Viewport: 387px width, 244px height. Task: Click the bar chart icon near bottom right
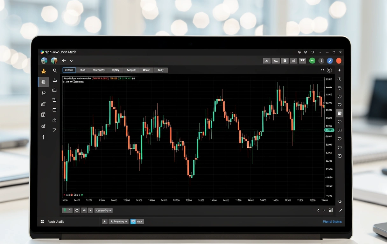click(x=331, y=210)
